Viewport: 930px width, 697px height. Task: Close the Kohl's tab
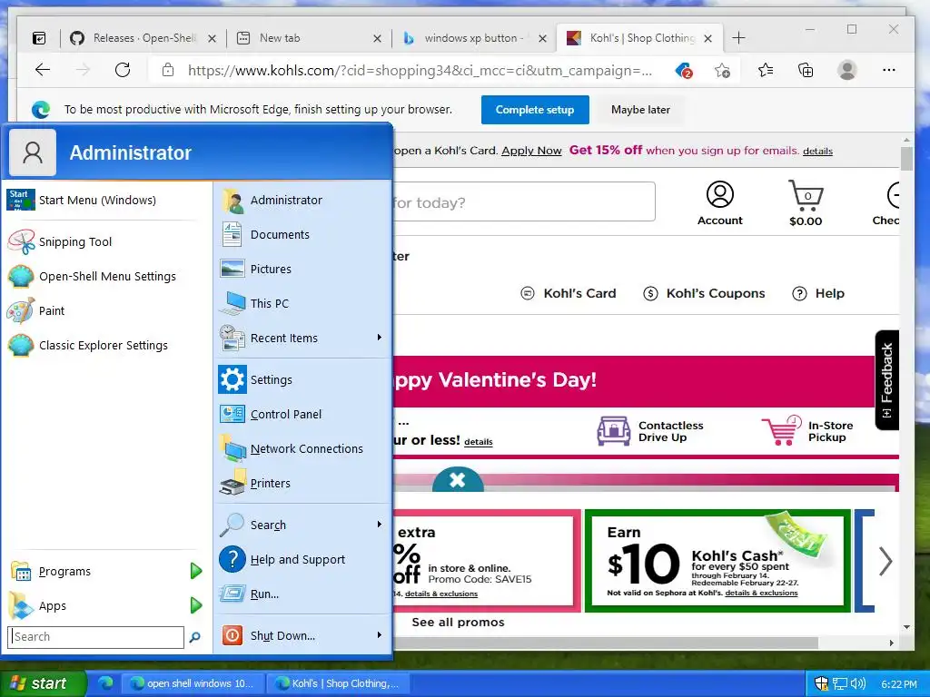[x=707, y=38]
